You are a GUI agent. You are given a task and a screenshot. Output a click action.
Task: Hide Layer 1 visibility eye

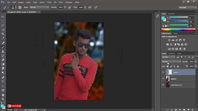[163, 72]
